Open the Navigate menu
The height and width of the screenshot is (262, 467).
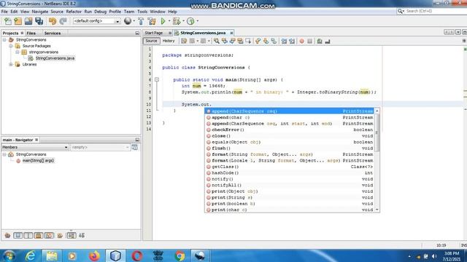click(40, 12)
